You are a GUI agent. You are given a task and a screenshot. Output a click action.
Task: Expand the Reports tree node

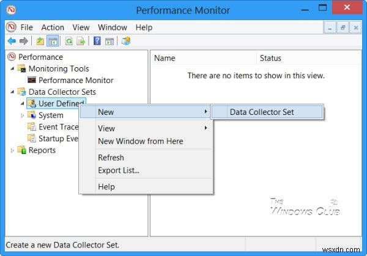point(12,150)
